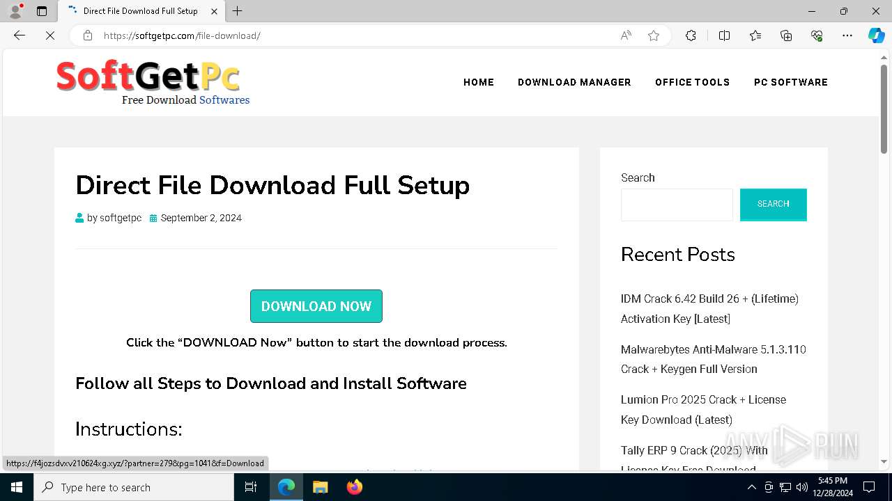The height and width of the screenshot is (501, 892).
Task: Click the SEARCH button
Action: click(x=774, y=205)
